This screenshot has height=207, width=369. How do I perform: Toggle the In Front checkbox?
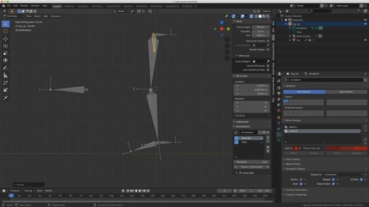pyautogui.click(x=362, y=179)
